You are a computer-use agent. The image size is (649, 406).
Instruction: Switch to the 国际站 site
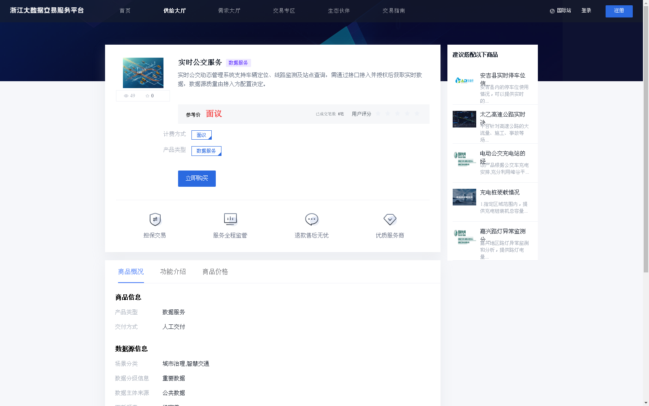[x=564, y=11]
